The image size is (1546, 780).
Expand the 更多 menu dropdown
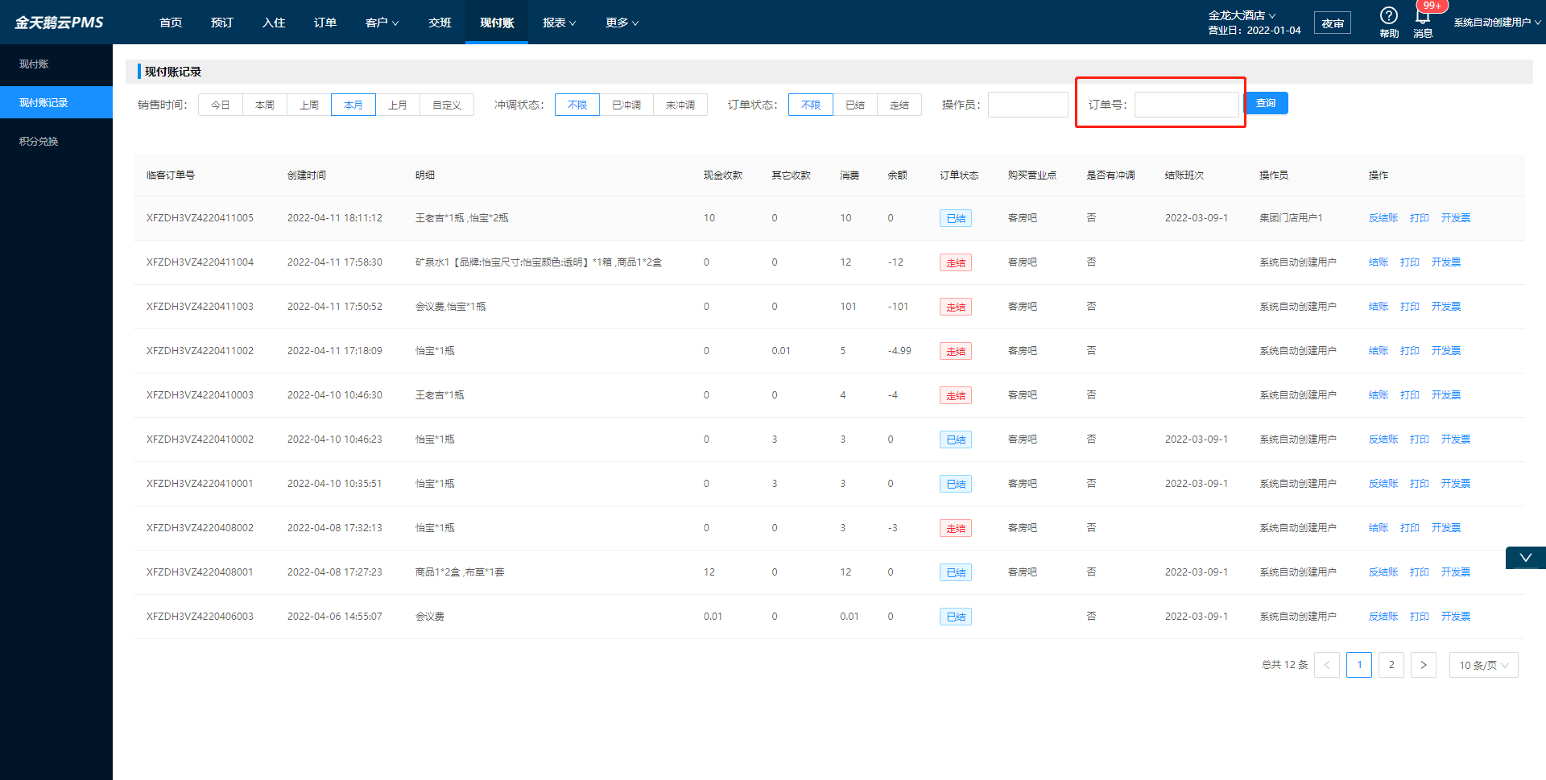622,23
